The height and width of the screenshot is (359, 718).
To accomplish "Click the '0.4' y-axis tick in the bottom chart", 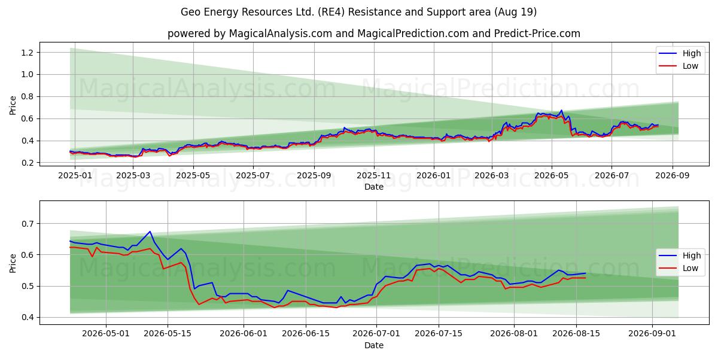I will click(29, 318).
